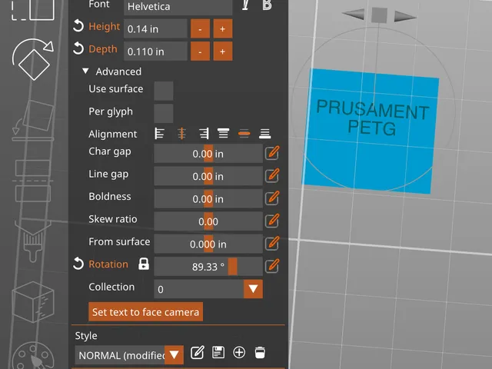The height and width of the screenshot is (369, 492).
Task: Enable the Use surface checkbox
Action: point(164,91)
